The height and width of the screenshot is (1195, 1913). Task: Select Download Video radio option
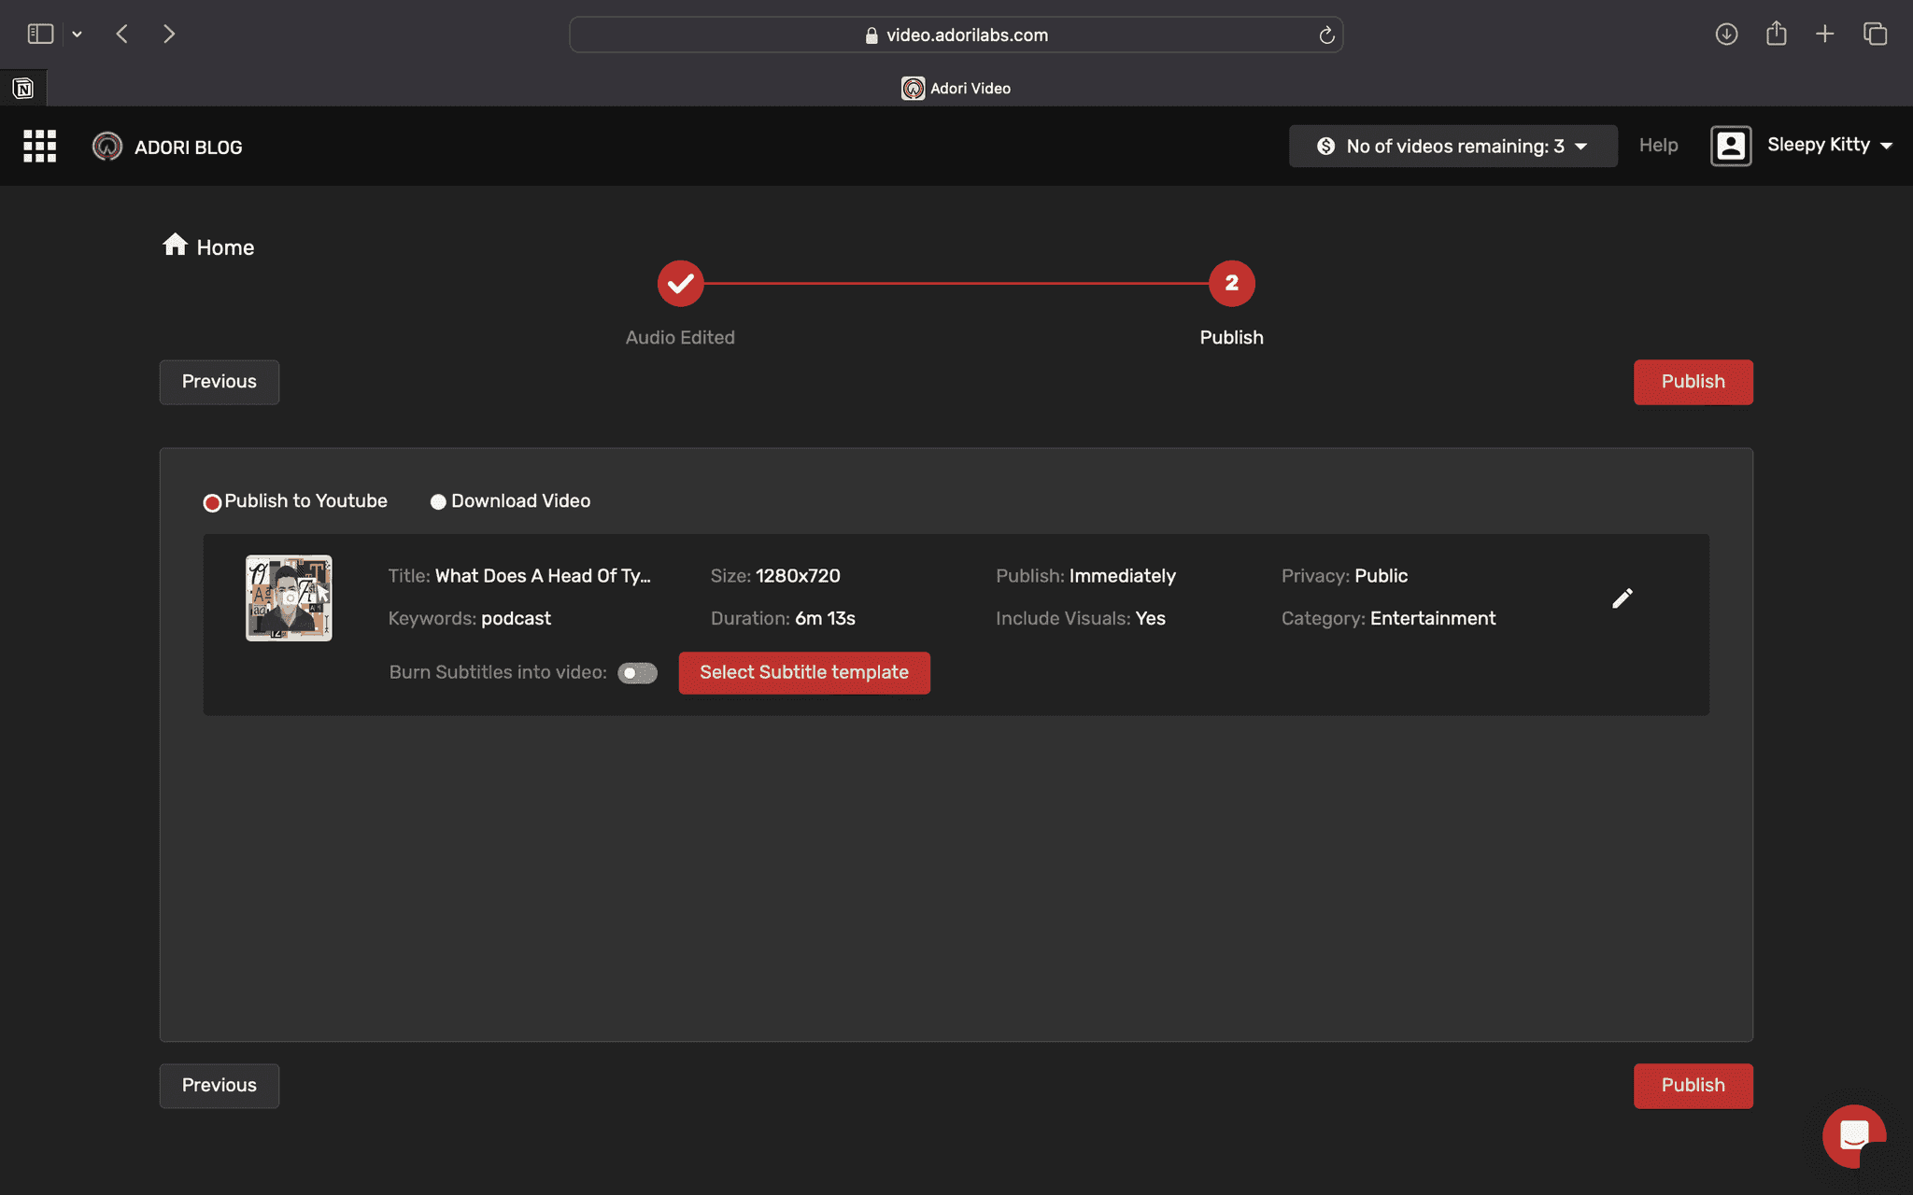438,502
